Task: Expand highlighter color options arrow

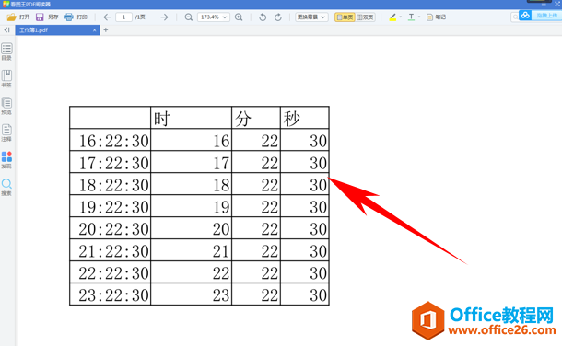Action: click(401, 17)
